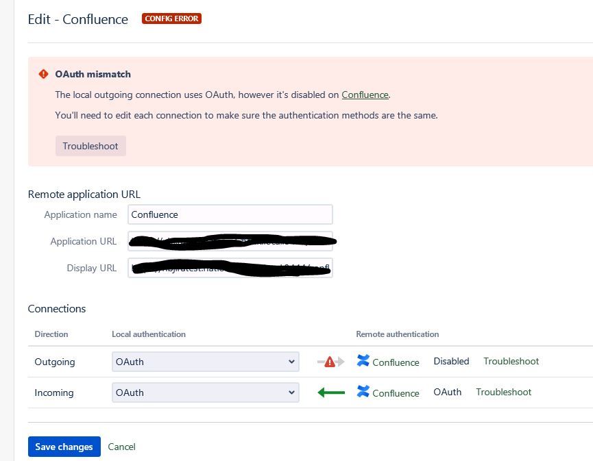Click the 'Disabled' remote authentication status
593x461 pixels.
451,361
